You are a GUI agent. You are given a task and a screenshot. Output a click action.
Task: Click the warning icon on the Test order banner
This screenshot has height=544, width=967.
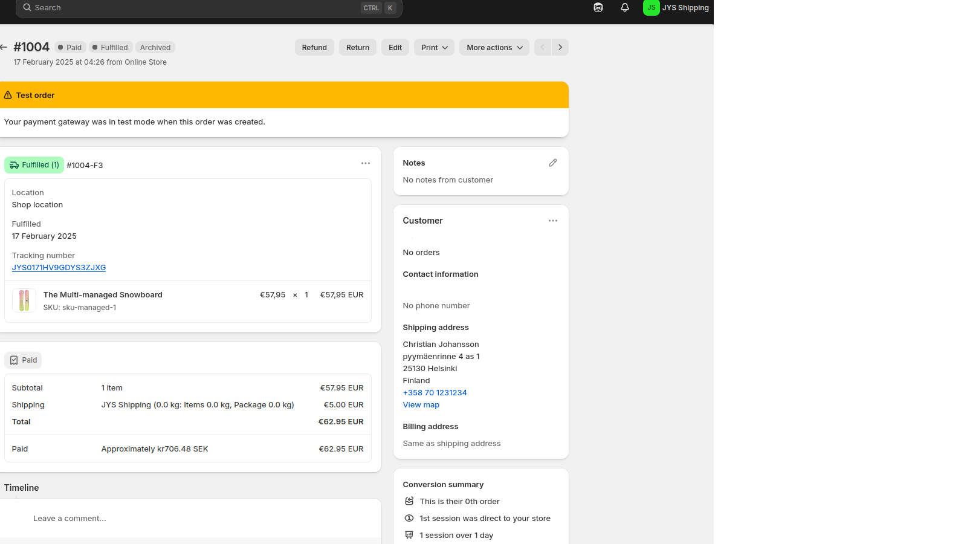[x=8, y=95]
